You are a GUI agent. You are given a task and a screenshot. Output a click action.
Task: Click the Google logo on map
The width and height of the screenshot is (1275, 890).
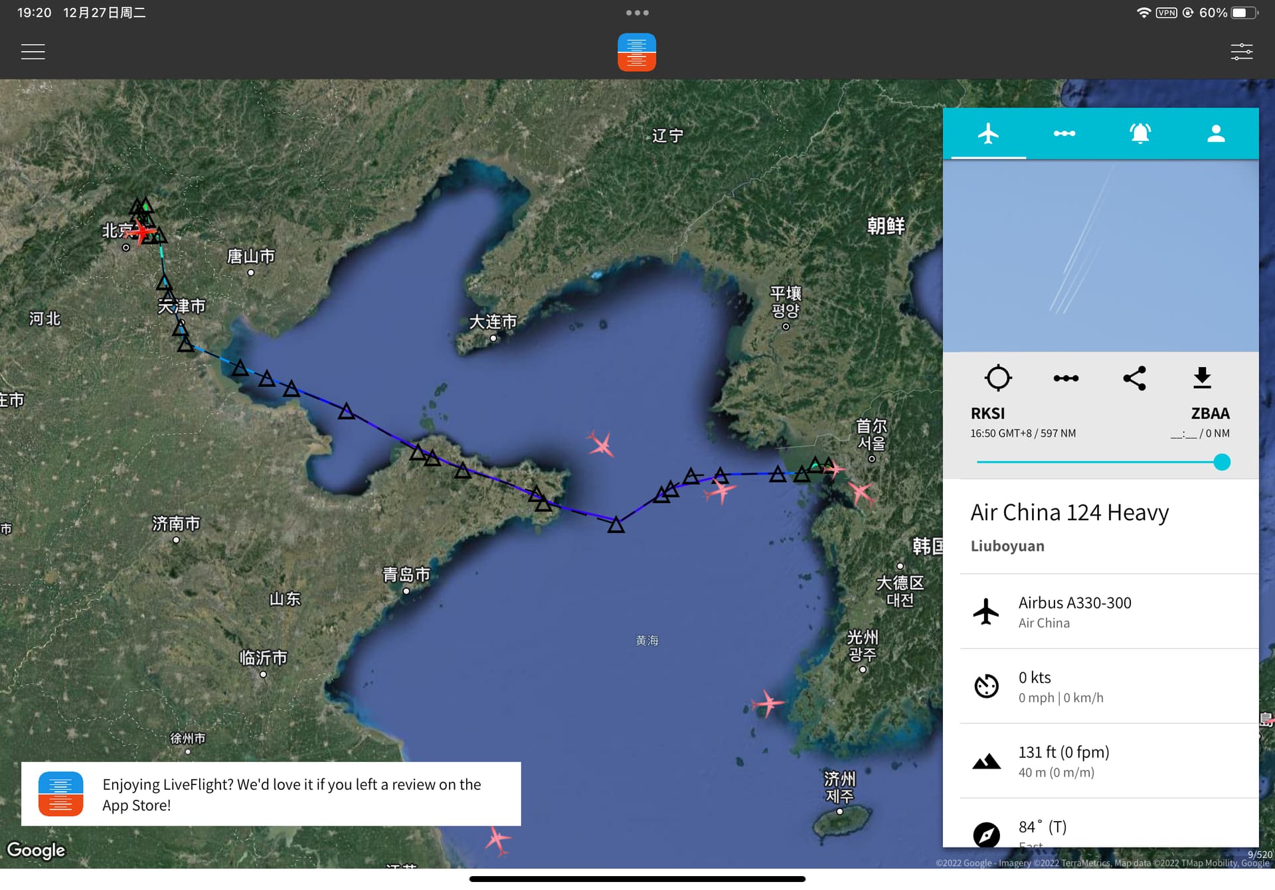point(36,850)
